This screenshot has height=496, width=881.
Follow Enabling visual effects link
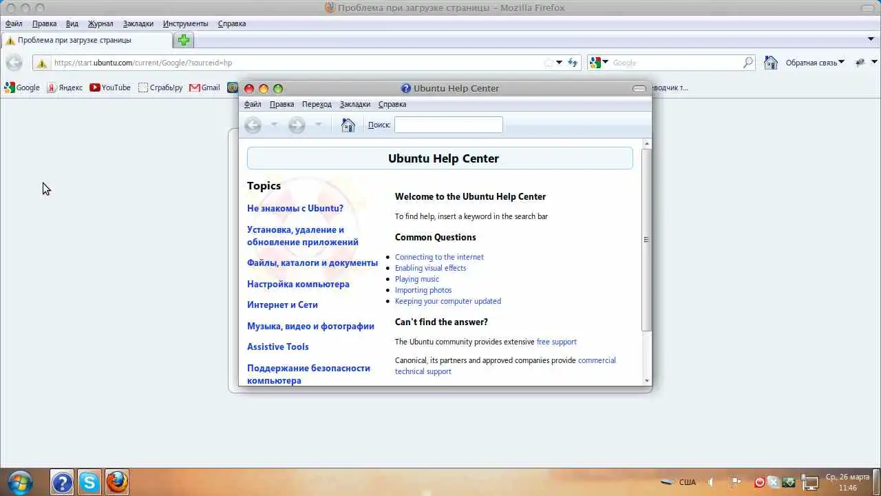pos(430,268)
